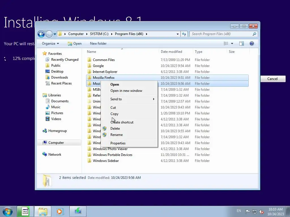This screenshot has height=217, width=290.
Task: Click the volume tray icon
Action: [261, 212]
